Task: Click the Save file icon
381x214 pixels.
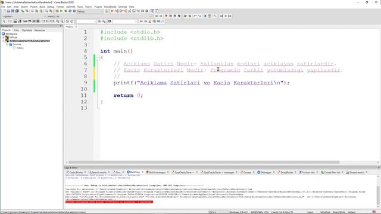Action: pyautogui.click(x=13, y=11)
